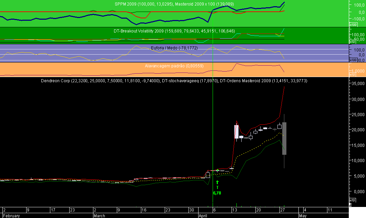Viewport: 366px width, 218px height.
Task: Click the March month label on date axis
Action: [x=99, y=216]
